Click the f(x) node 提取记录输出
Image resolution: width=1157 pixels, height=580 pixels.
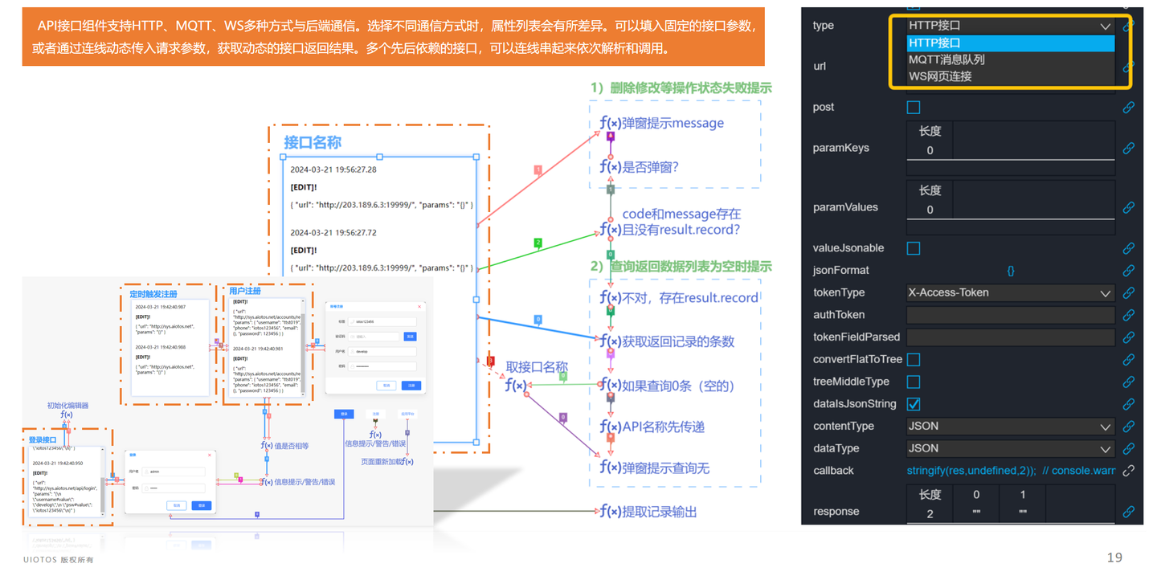648,511
